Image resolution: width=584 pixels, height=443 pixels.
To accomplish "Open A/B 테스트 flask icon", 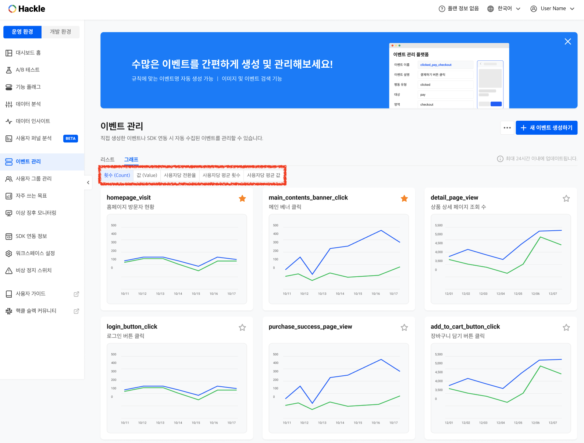I will (x=9, y=70).
